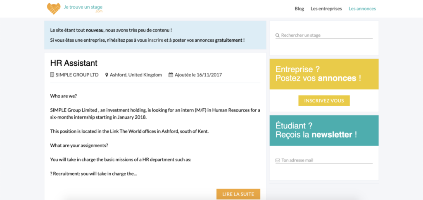This screenshot has height=200, width=423.
Task: Click the Ajoutée le 16/11/2017 date text
Action: pos(198,75)
